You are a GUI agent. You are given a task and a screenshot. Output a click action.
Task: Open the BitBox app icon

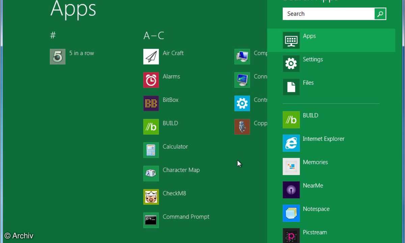click(x=151, y=103)
